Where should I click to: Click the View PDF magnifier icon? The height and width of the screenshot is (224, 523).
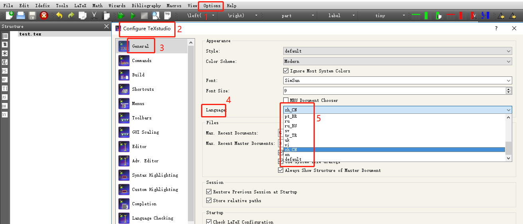[x=156, y=16]
